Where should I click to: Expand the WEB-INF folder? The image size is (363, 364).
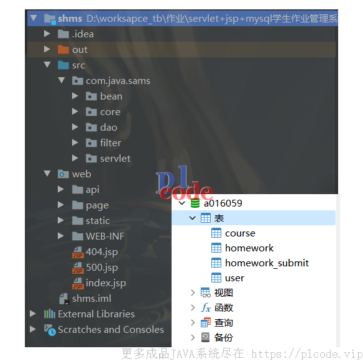pyautogui.click(x=60, y=236)
